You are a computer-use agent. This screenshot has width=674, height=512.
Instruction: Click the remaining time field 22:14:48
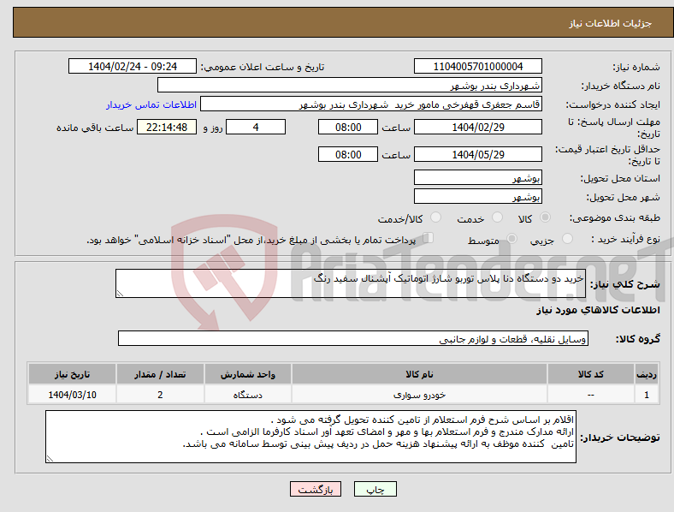[x=167, y=127]
